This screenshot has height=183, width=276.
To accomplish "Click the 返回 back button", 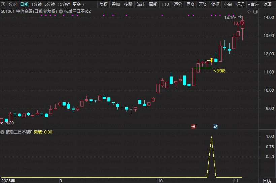I will click(268, 4).
